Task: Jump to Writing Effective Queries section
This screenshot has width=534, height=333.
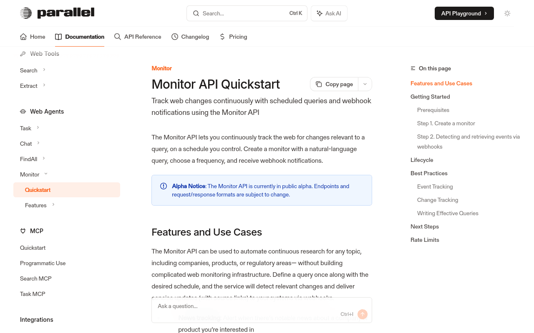Action: click(x=448, y=213)
